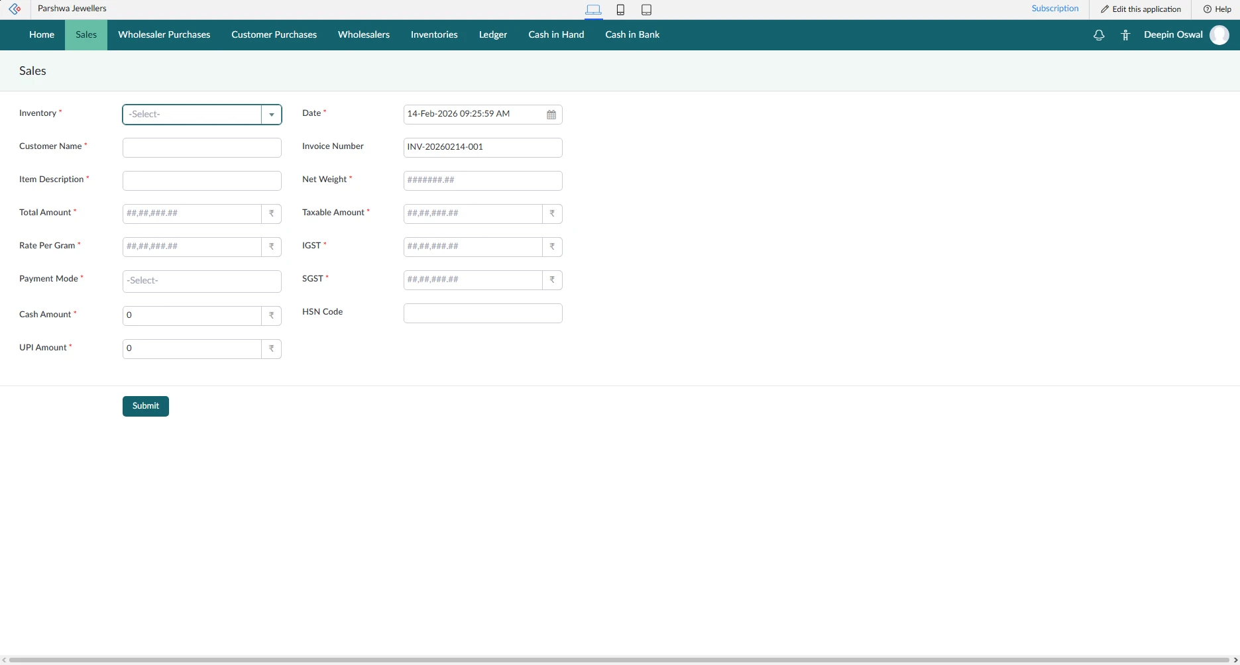Focus the Rate Per Gram field
1240x665 pixels.
click(192, 247)
